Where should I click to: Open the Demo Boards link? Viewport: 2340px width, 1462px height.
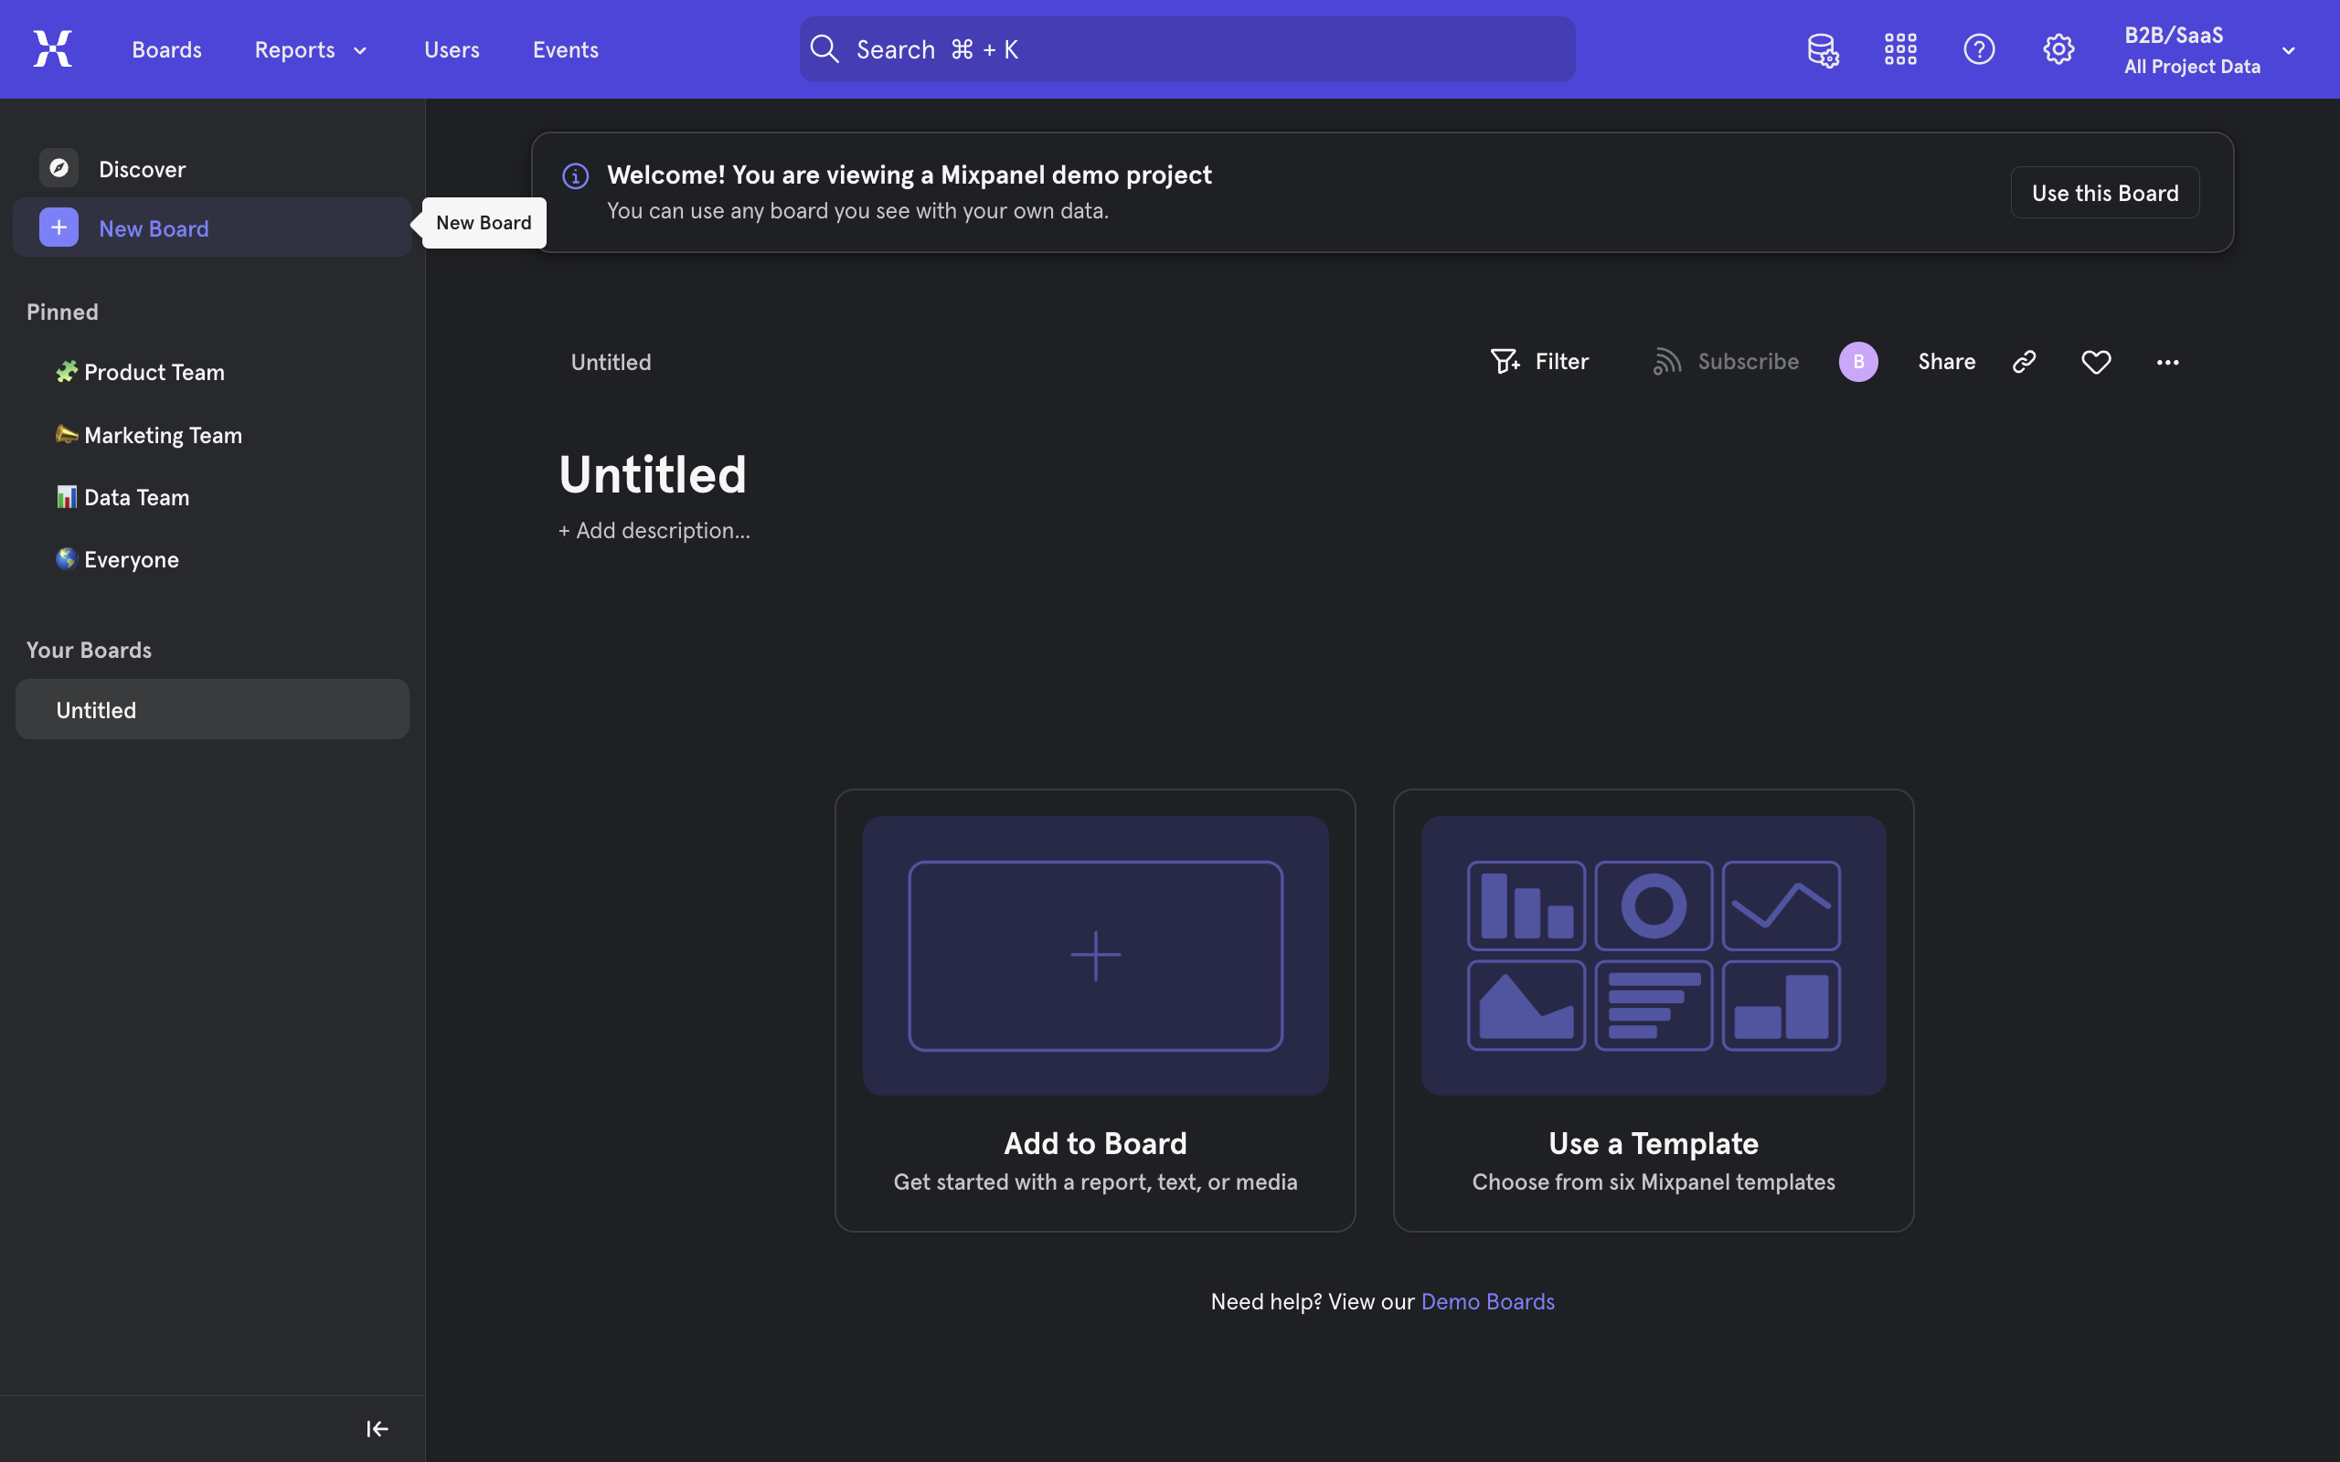[x=1487, y=1301]
